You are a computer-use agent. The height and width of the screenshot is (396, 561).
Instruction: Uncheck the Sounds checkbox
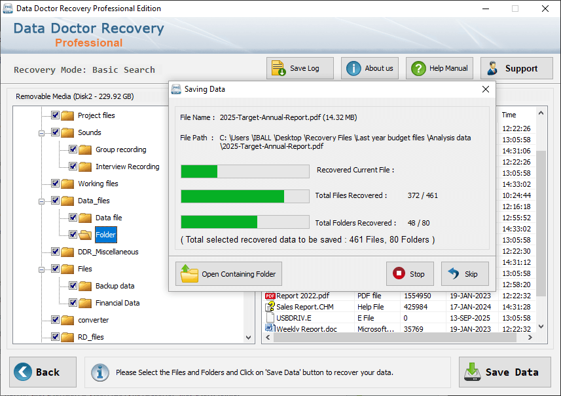pos(55,132)
